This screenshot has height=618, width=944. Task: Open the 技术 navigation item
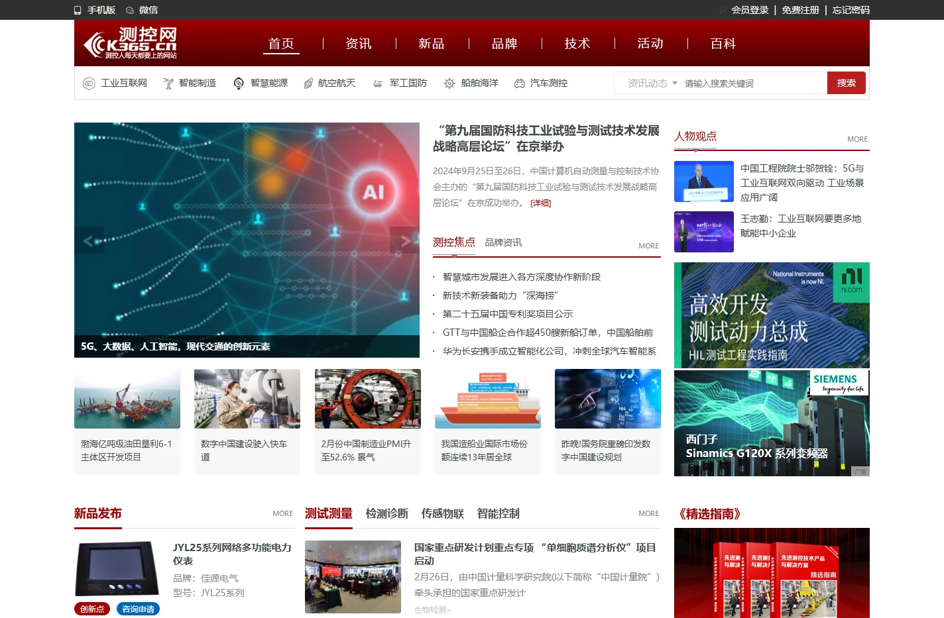click(577, 44)
